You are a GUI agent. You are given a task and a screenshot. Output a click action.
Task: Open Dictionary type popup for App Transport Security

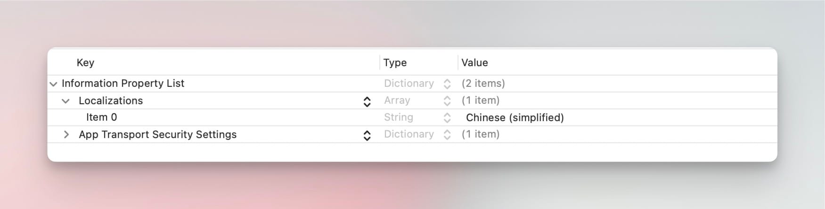(447, 135)
